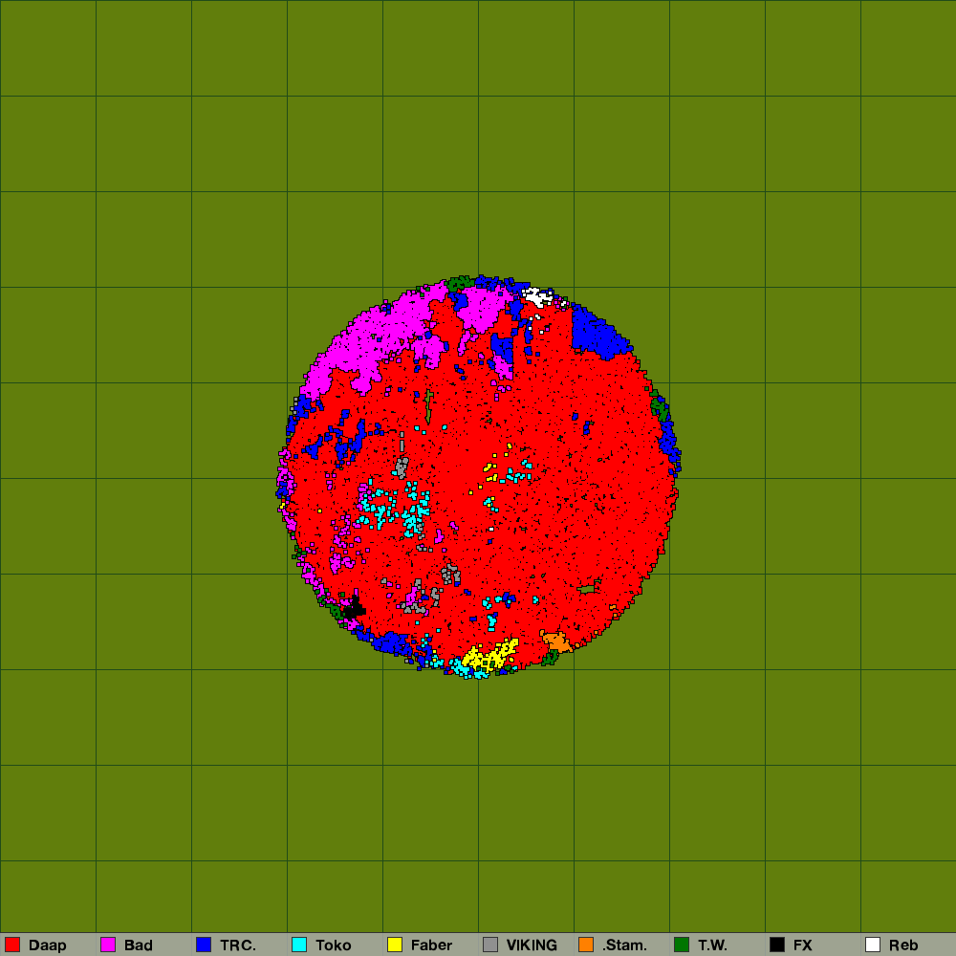Click the yellow Faber legend swatch
The height and width of the screenshot is (956, 956).
coord(395,945)
